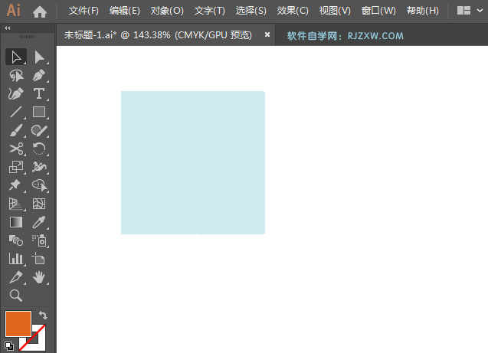Collapse the toolbar with double arrows
Screen dimensions: 488x353
[8, 28]
